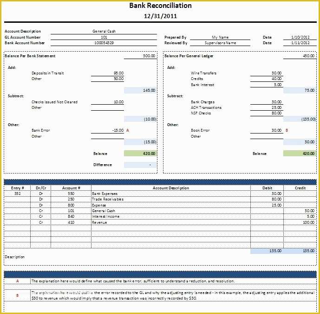320x314 pixels.
Task: Select Deposits in Transit amount 95.00
Action: [x=107, y=73]
